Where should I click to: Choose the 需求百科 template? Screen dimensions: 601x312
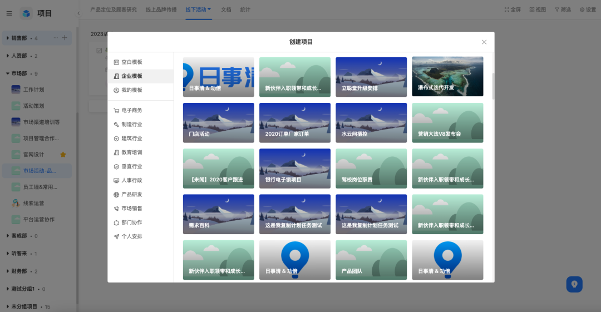[219, 214]
